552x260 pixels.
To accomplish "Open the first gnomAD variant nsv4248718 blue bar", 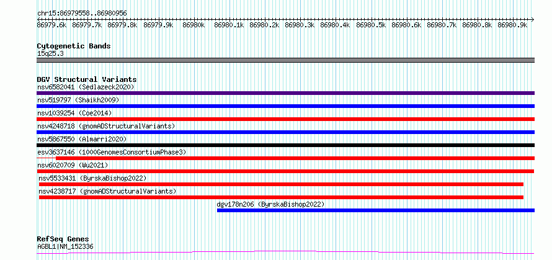I will pos(285,132).
